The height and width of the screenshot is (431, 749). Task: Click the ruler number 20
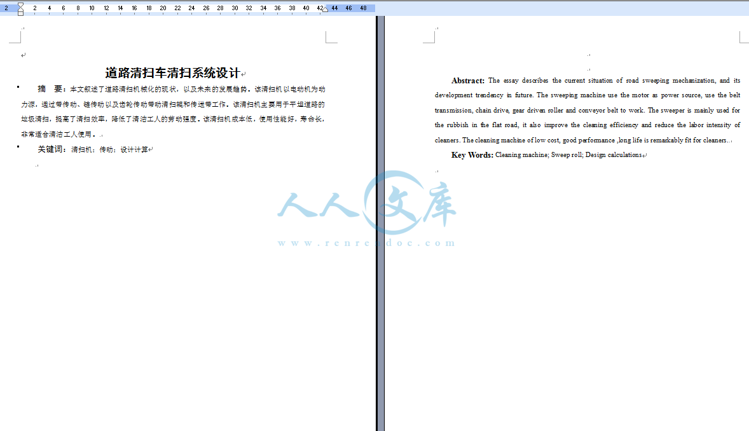tap(163, 8)
